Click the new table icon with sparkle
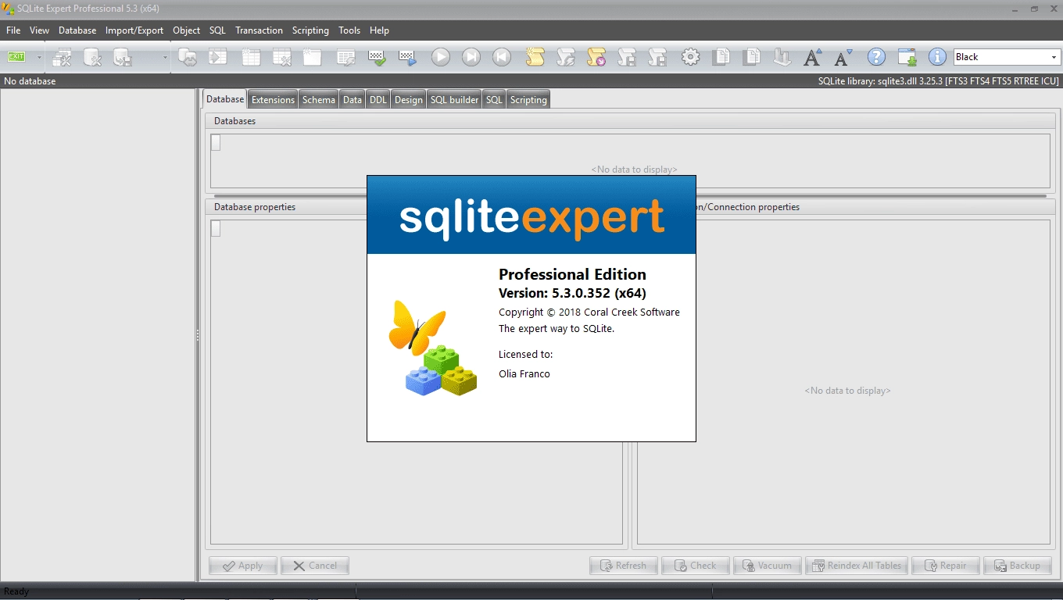Image resolution: width=1063 pixels, height=600 pixels. (251, 57)
